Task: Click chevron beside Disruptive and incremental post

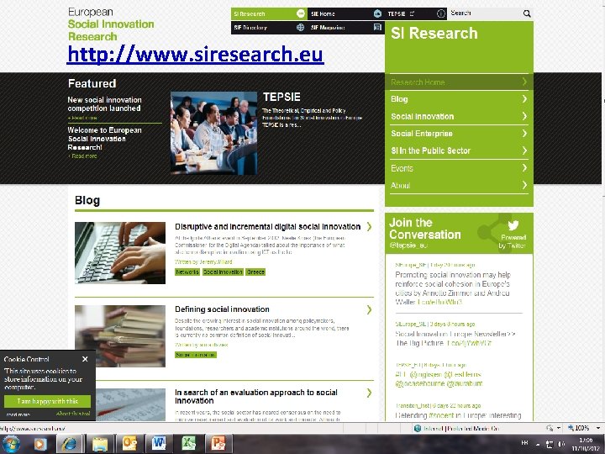Action: point(369,227)
